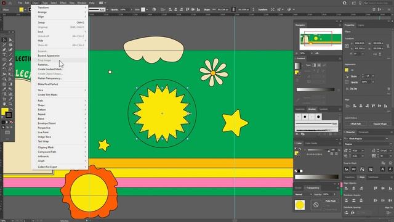The image size is (394, 222).
Task: Select the Zoom tool
Action: pos(10,104)
